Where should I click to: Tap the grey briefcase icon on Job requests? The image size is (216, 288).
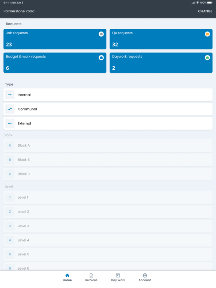click(101, 34)
